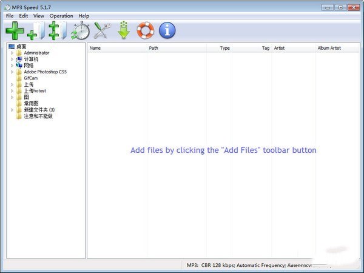The image size is (364, 273).
Task: Sort by the Name column header
Action: tap(117, 48)
